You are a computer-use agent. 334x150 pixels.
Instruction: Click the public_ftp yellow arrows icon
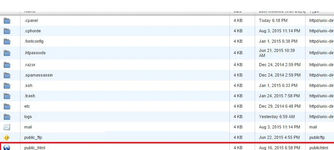pos(7,137)
